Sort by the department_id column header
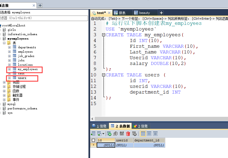This screenshot has height=158, width=228. [x=149, y=140]
